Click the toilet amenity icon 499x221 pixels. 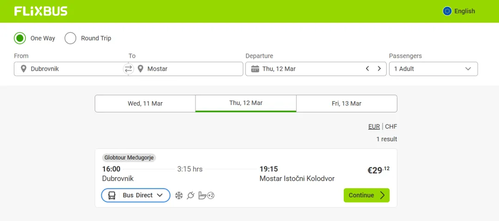(202, 195)
